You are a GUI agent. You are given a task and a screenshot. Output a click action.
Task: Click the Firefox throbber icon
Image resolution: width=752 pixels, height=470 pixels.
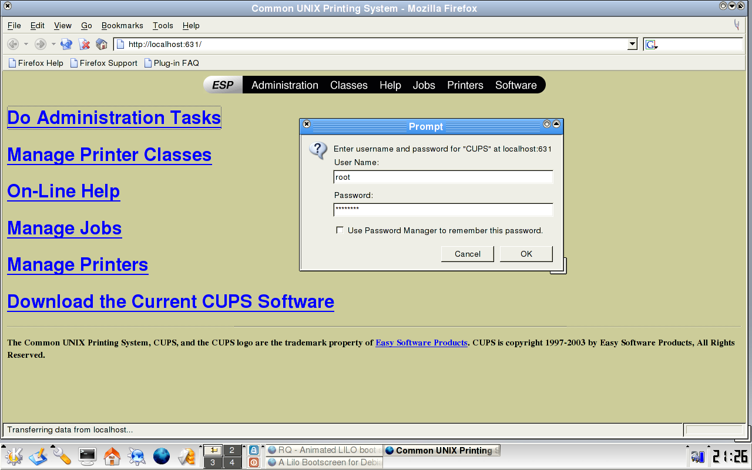coord(737,25)
